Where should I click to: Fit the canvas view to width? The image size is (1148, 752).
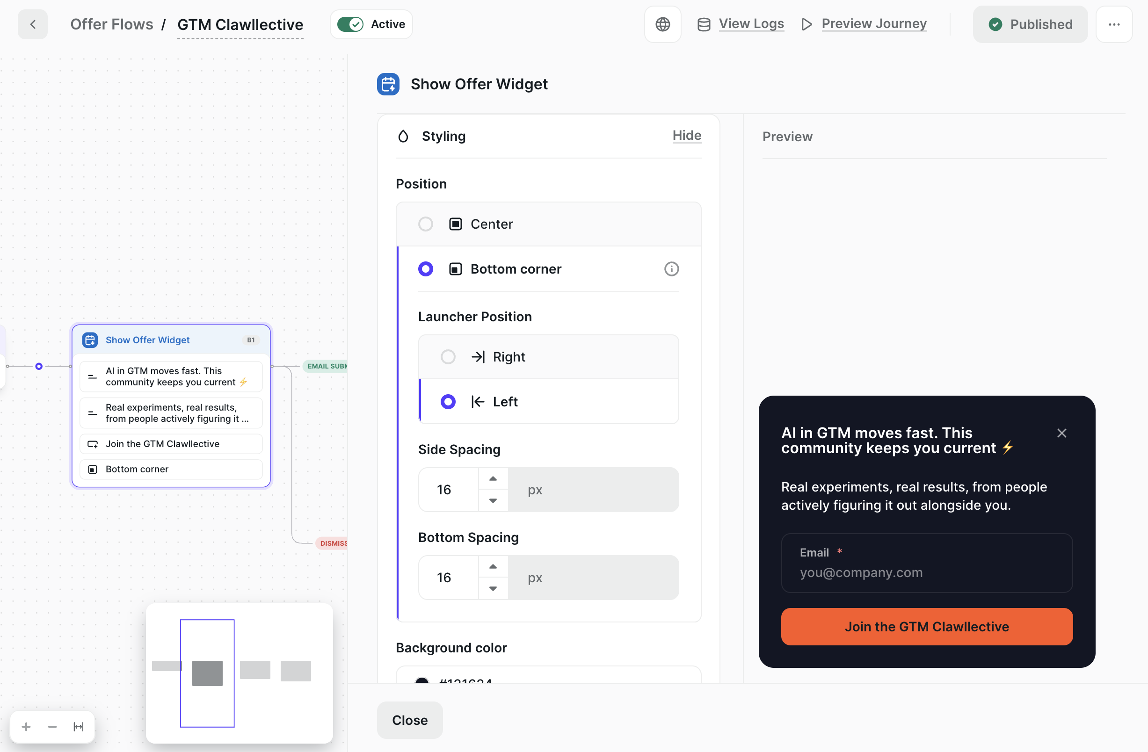click(78, 726)
